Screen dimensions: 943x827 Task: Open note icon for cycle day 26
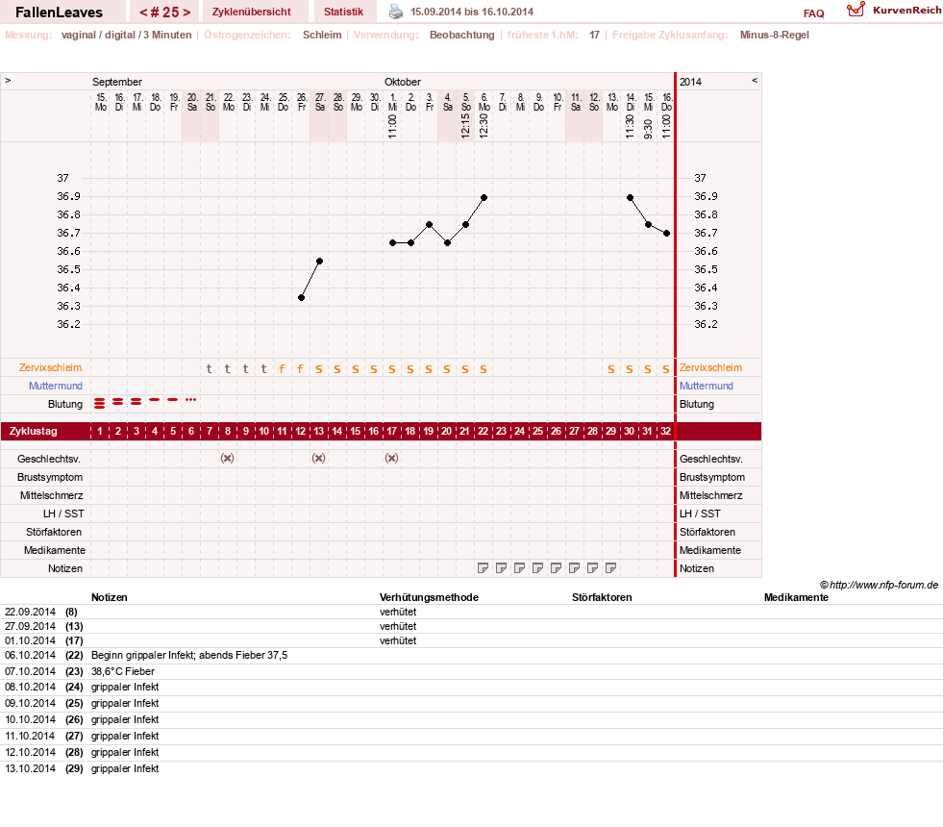556,567
